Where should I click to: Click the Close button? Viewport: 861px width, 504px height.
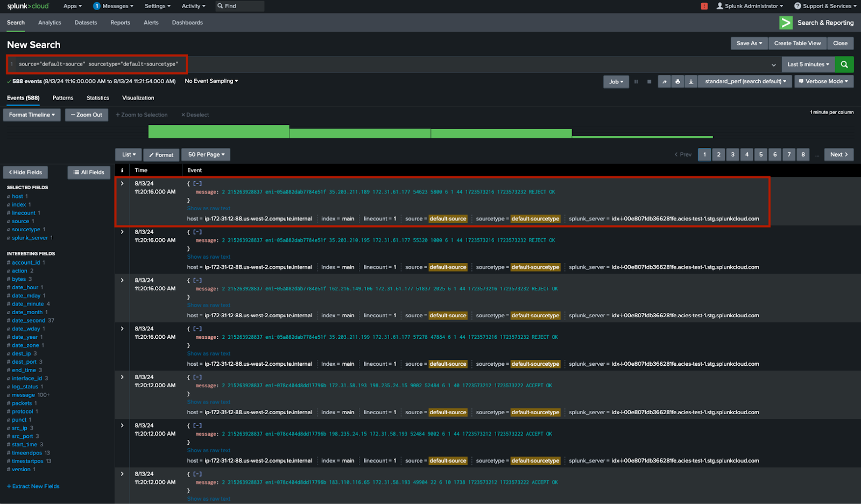[840, 43]
